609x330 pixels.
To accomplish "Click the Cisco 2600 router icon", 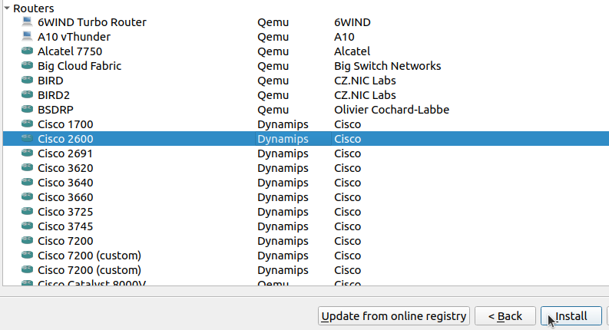I will click(27, 138).
